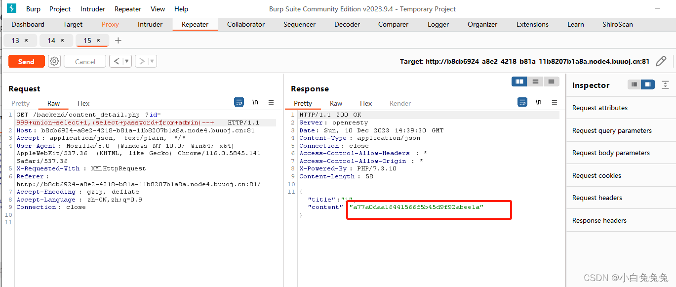Switch to the Intruder tool tab
The width and height of the screenshot is (676, 287).
[x=150, y=24]
